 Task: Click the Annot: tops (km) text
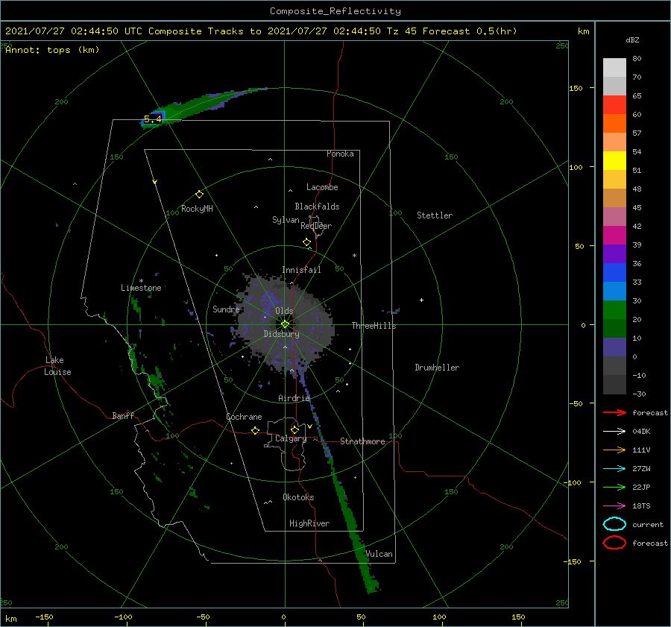(x=52, y=50)
